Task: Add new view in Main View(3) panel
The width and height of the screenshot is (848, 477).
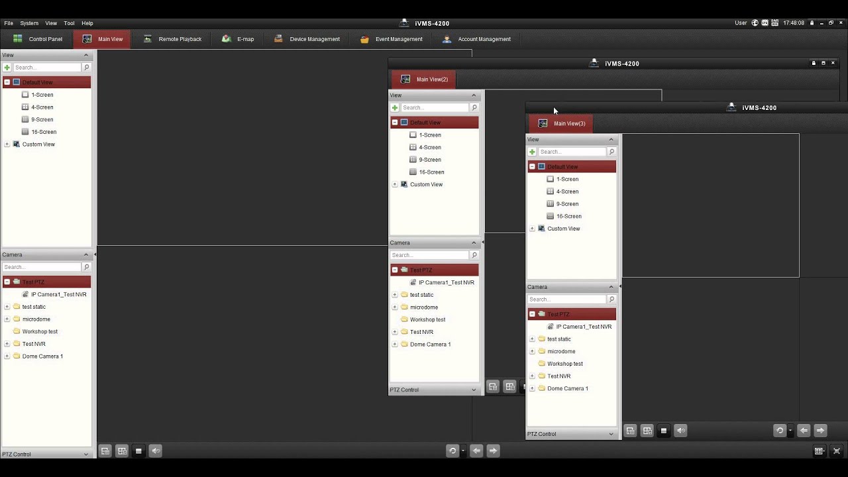Action: pyautogui.click(x=532, y=152)
